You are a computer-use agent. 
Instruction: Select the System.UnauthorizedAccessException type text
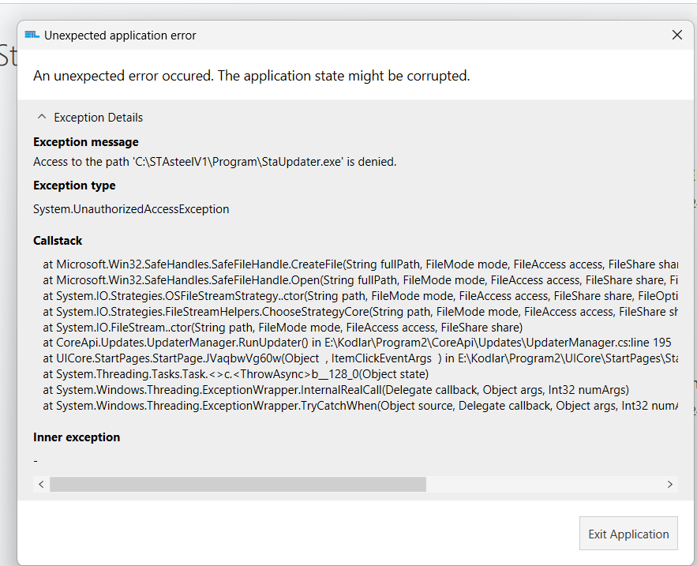131,209
